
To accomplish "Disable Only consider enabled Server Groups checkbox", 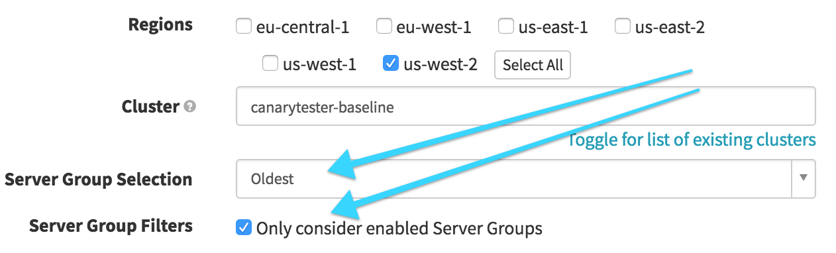I will coord(244,228).
